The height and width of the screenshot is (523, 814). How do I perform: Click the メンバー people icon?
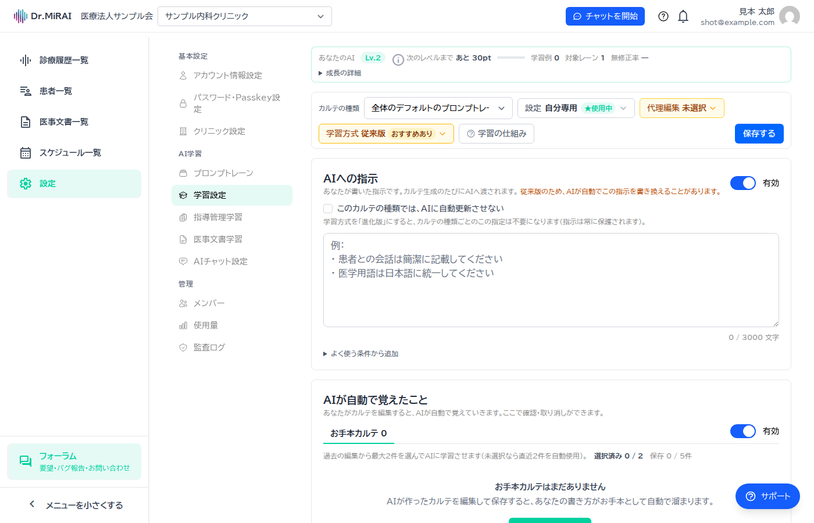pos(183,303)
